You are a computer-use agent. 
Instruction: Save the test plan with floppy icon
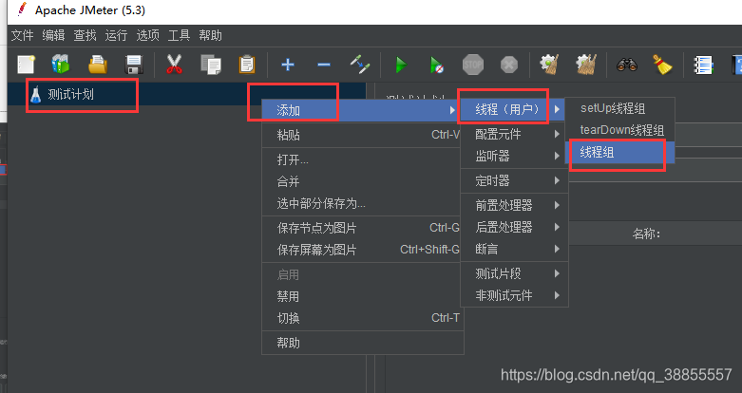pos(134,65)
